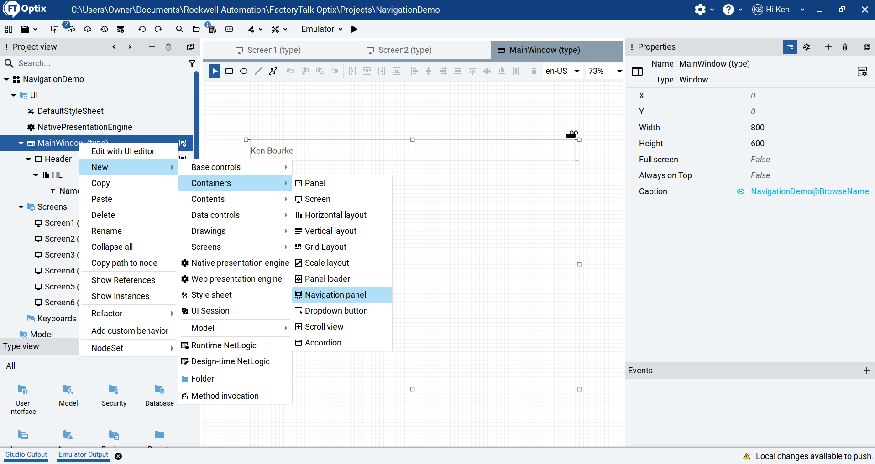Save the project with the floppy disk icon
The image size is (875, 464).
click(x=25, y=29)
